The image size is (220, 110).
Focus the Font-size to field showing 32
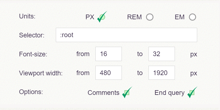point(161,54)
